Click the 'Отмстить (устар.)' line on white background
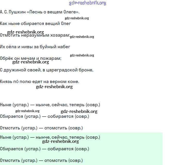 click(x=41, y=128)
